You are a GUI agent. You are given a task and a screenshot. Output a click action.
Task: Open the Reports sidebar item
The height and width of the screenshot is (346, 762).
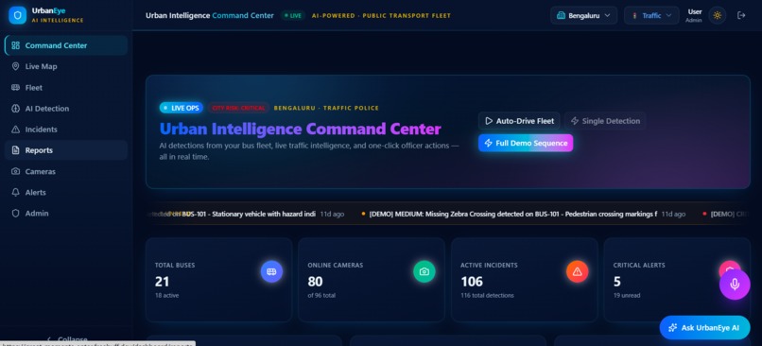point(66,150)
